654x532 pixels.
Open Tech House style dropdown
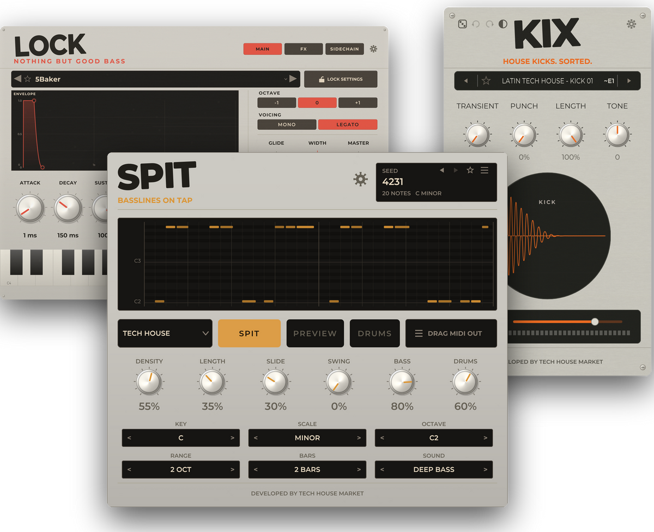point(165,333)
